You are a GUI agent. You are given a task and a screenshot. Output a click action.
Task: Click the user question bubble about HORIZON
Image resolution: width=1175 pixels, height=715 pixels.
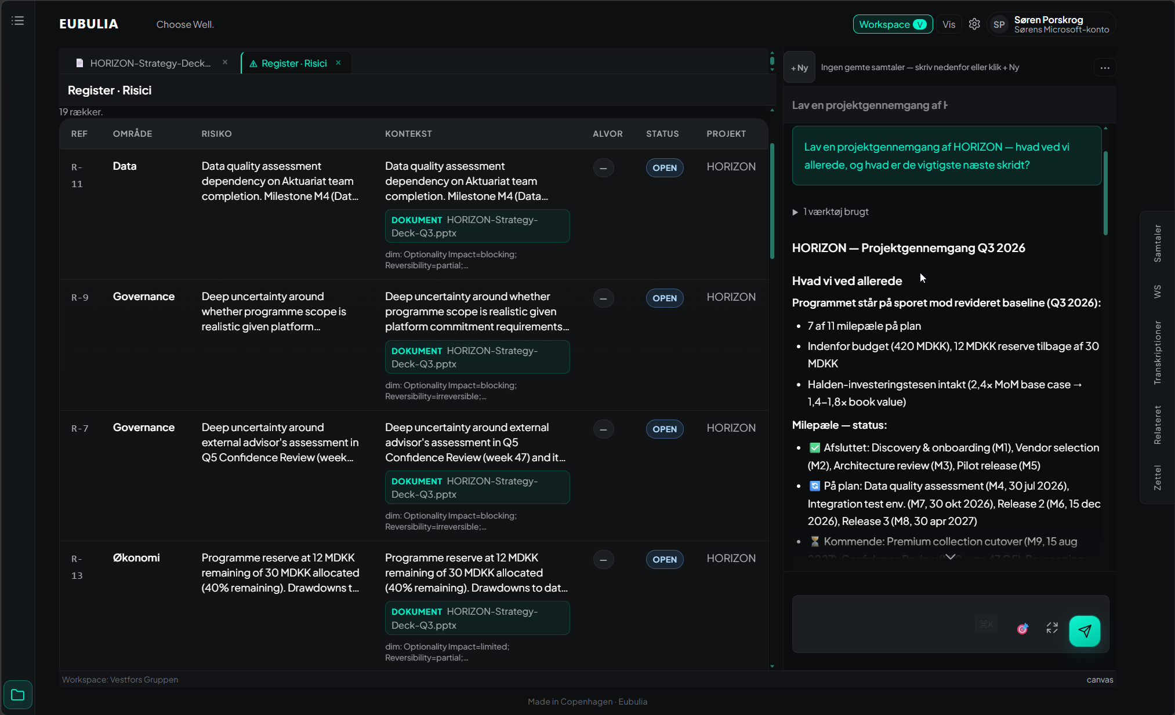click(946, 156)
